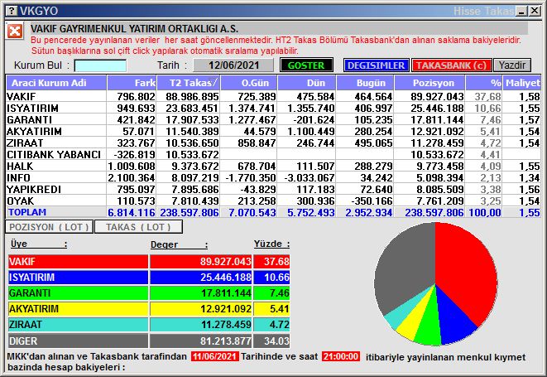Click the question mark help icon in title bar
The width and height of the screenshot is (547, 377).
click(12, 11)
